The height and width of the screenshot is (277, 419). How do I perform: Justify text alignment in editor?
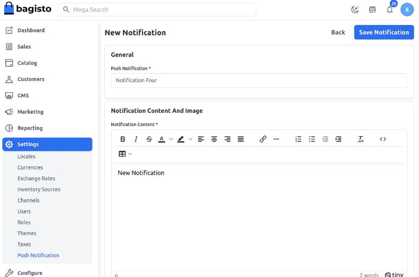point(240,139)
